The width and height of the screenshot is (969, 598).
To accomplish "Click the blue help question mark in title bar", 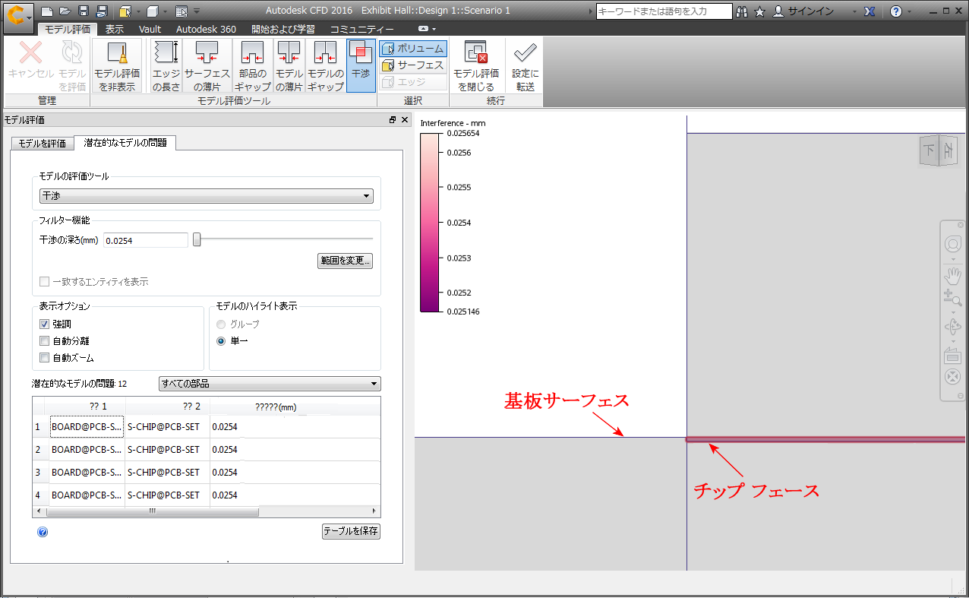I will click(896, 11).
